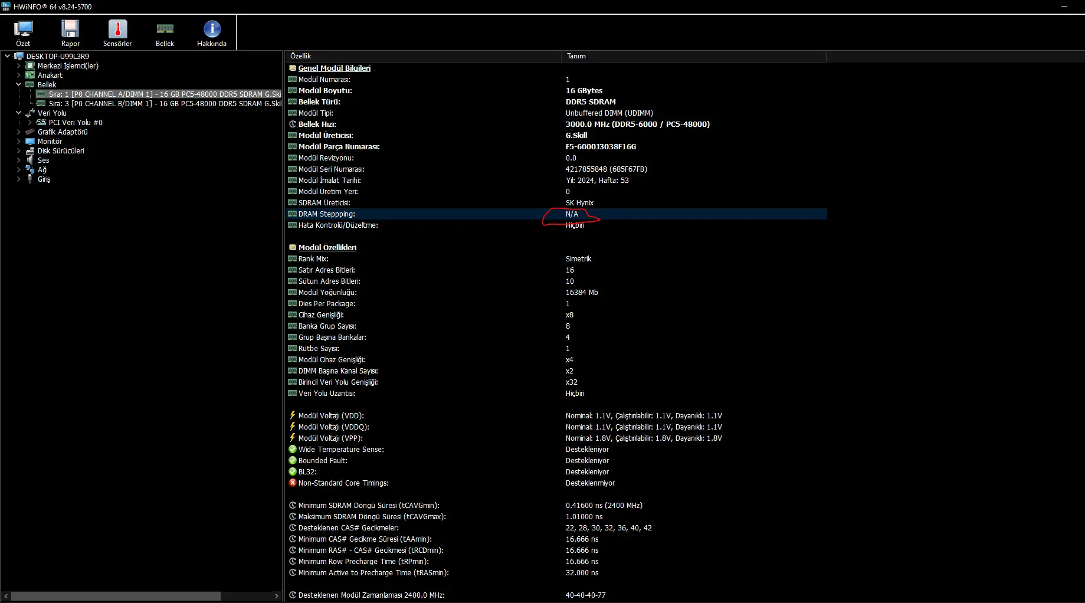Click the Anakart motherboard icon
Viewport: 1085px width, 603px height.
(30, 75)
